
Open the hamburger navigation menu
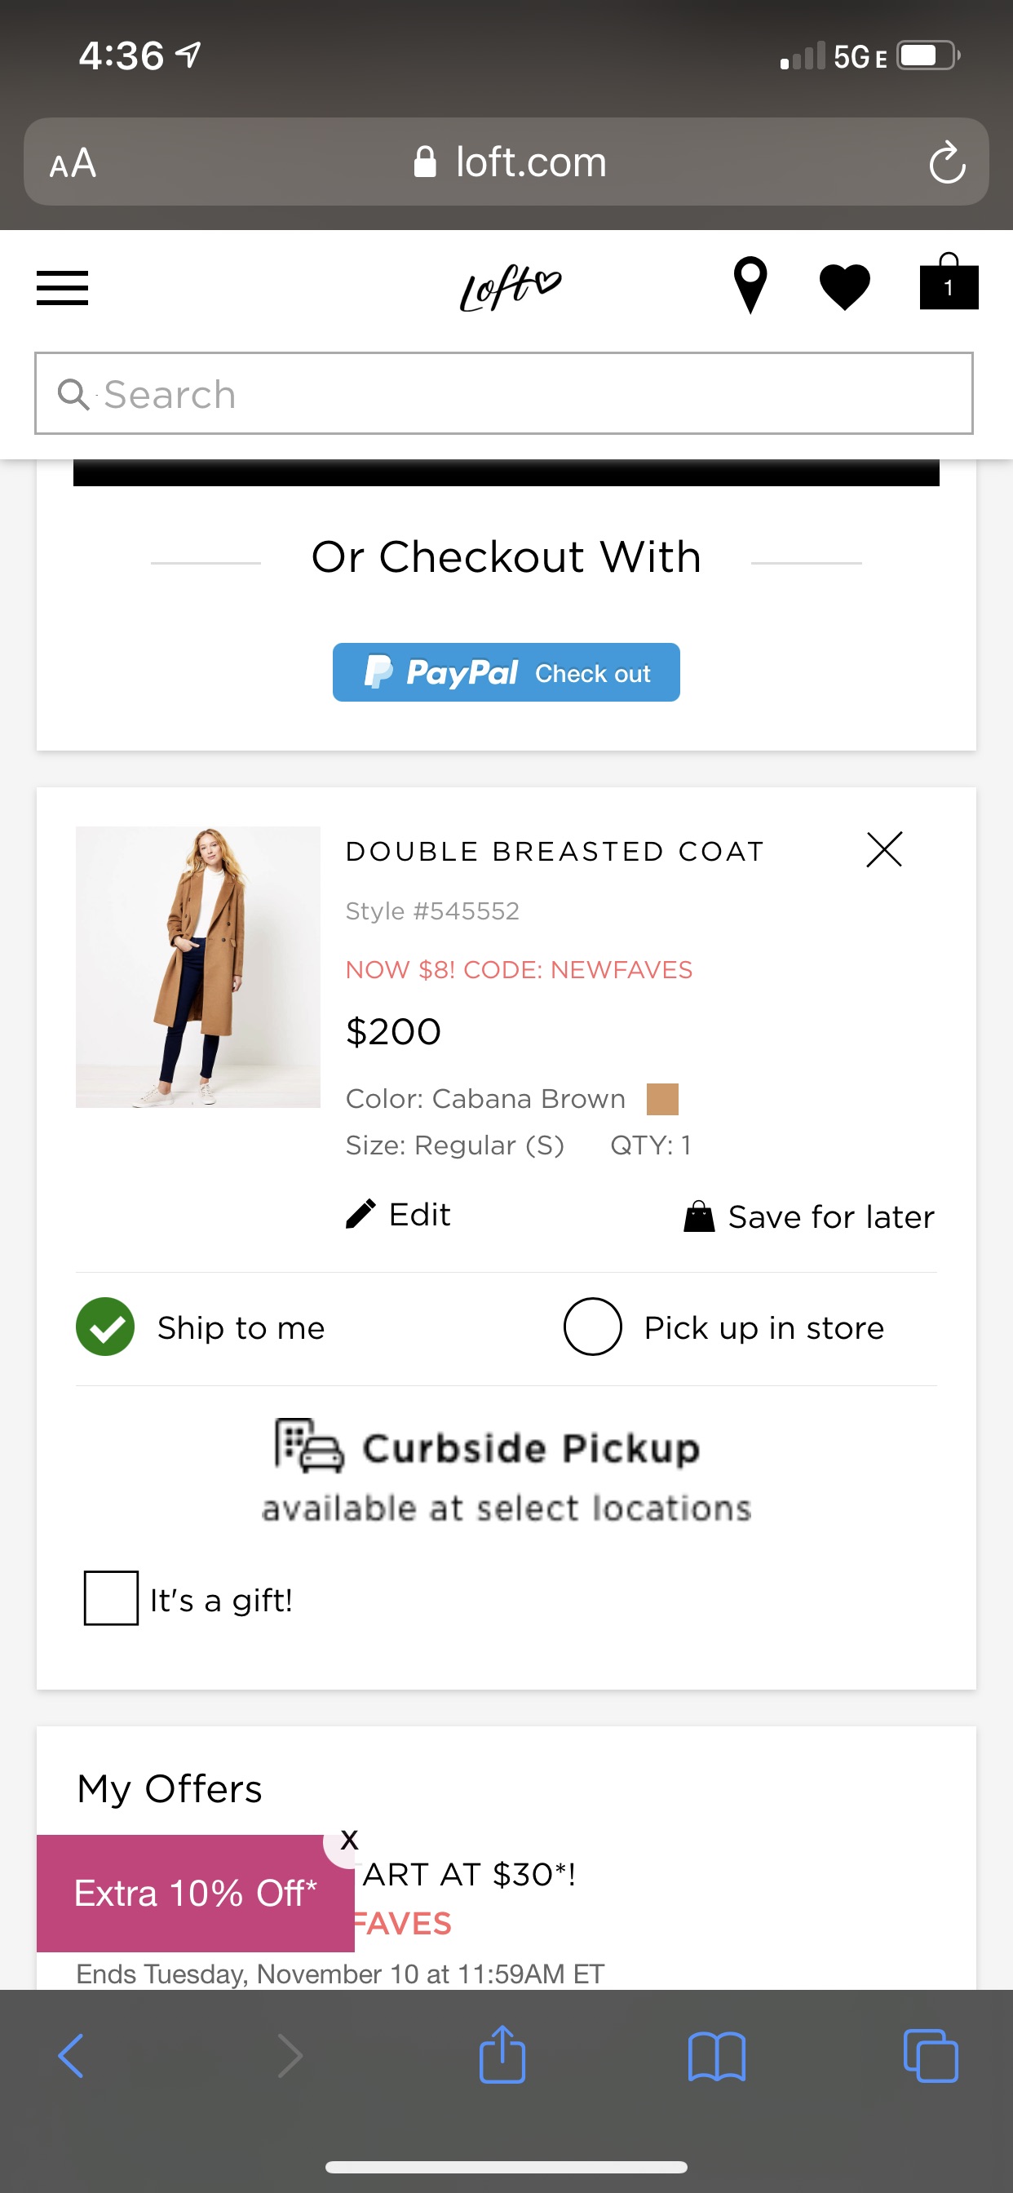[61, 287]
